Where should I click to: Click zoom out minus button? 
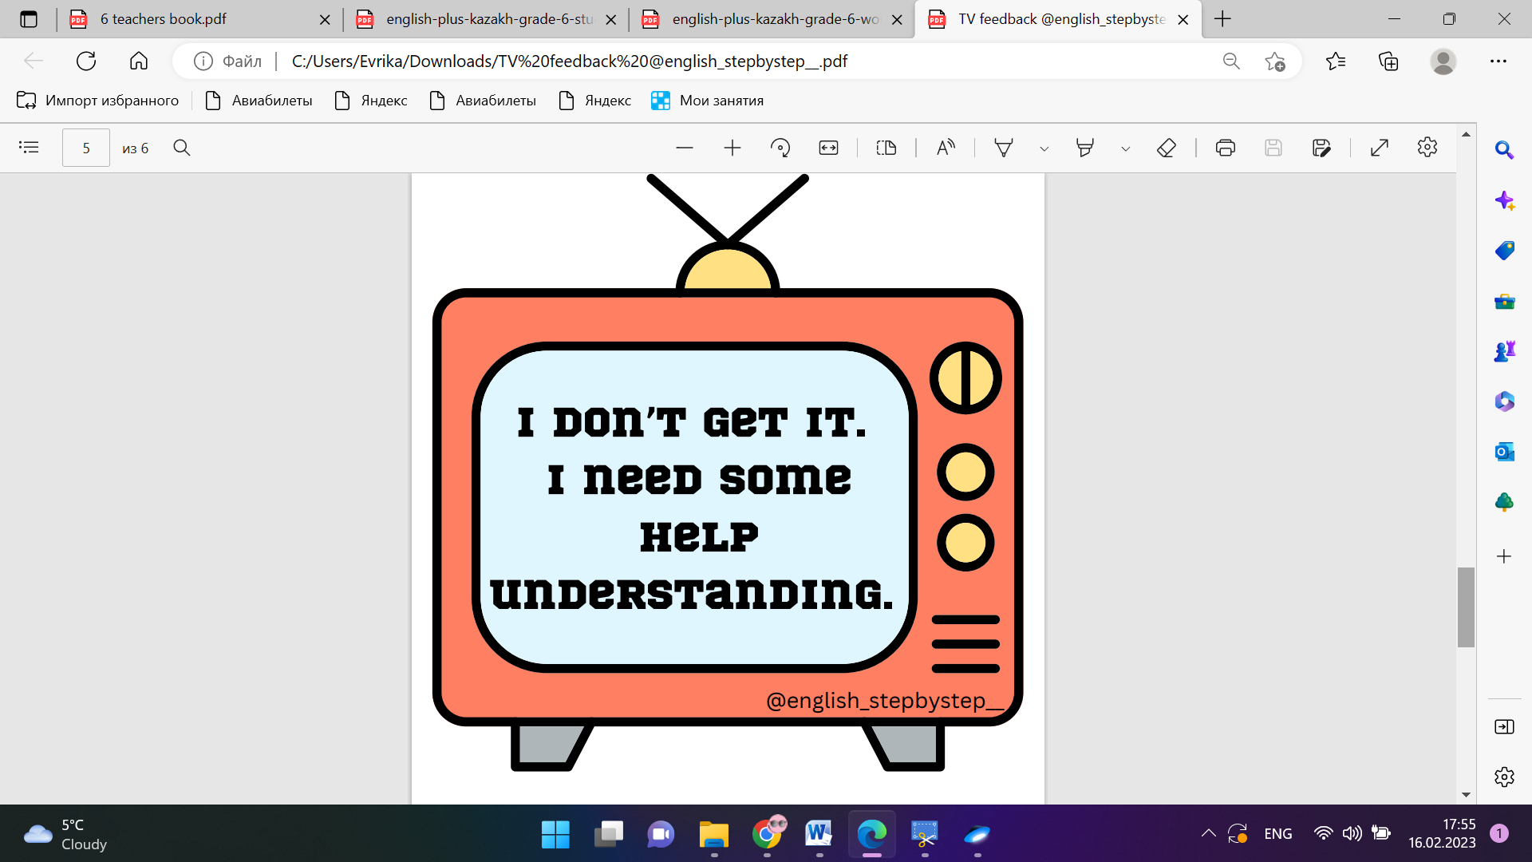click(x=684, y=148)
